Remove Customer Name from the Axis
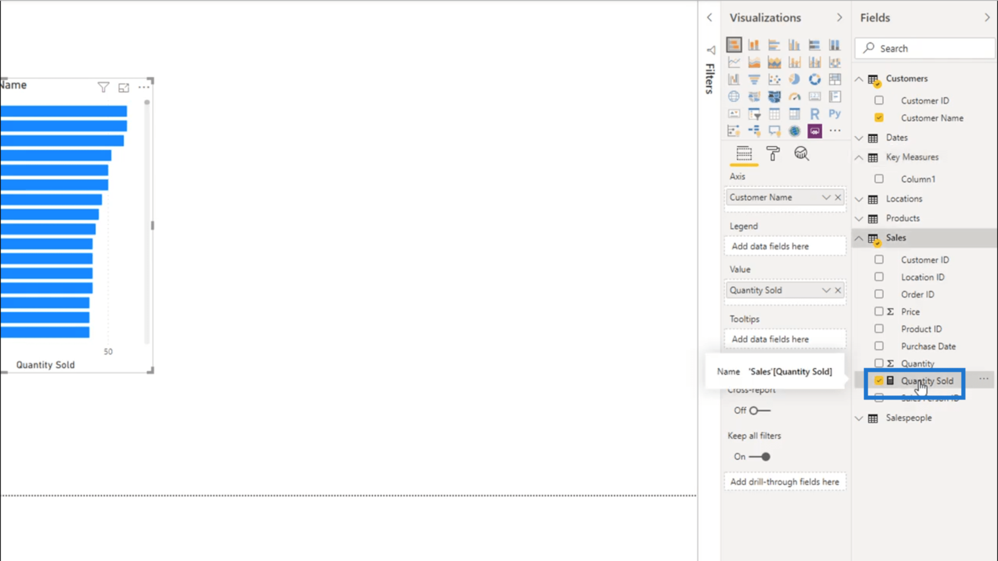998x561 pixels. (838, 197)
